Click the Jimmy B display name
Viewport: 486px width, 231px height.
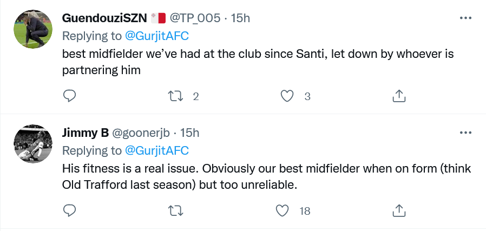coord(86,132)
